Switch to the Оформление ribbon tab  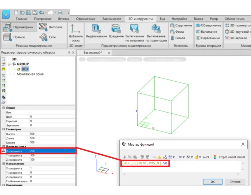click(86, 19)
